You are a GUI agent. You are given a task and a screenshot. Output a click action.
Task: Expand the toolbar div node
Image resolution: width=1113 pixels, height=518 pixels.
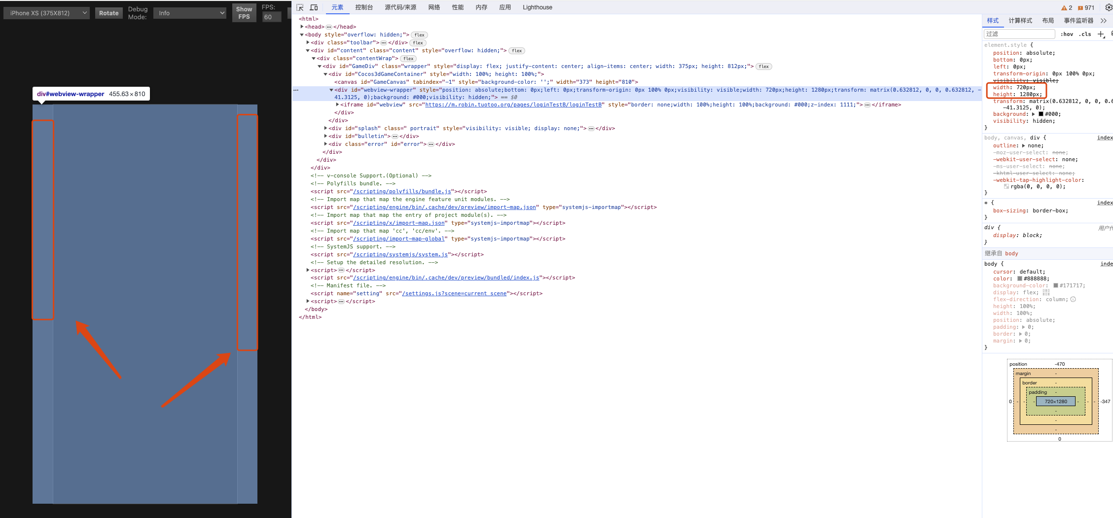tap(308, 42)
